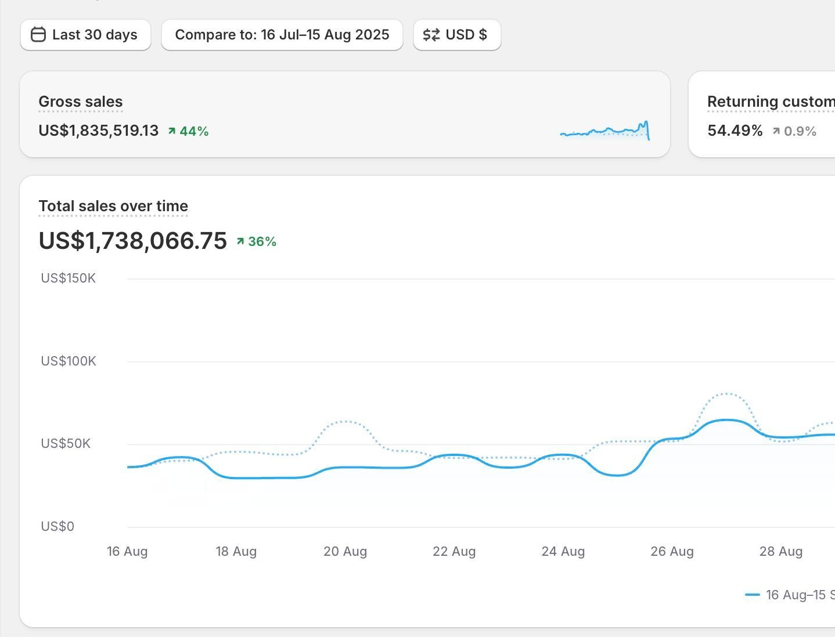The image size is (835, 637).
Task: Click the grey arrow next to 0.9%
Action: [x=776, y=131]
